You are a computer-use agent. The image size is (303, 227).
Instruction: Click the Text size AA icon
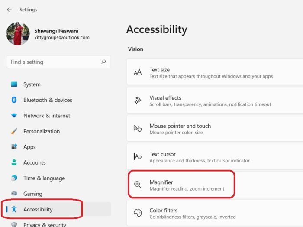point(138,72)
